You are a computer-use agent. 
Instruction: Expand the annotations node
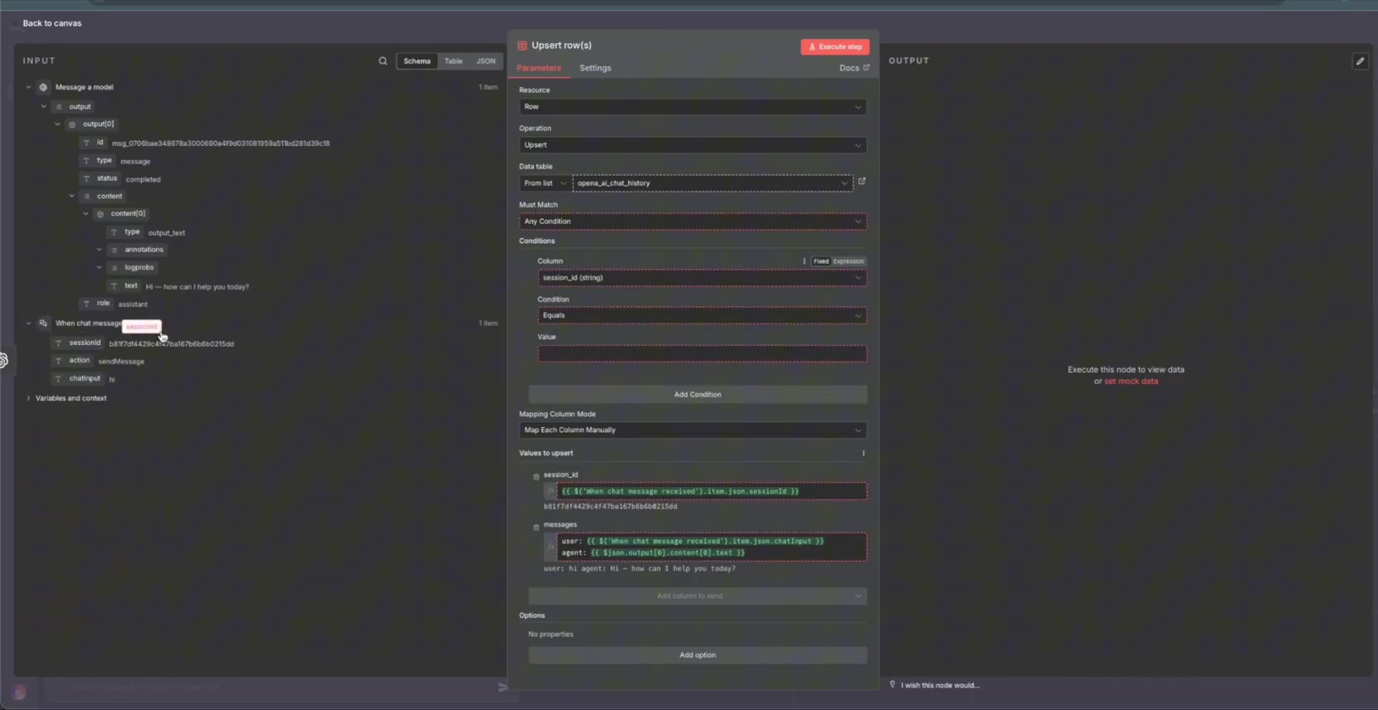point(100,250)
